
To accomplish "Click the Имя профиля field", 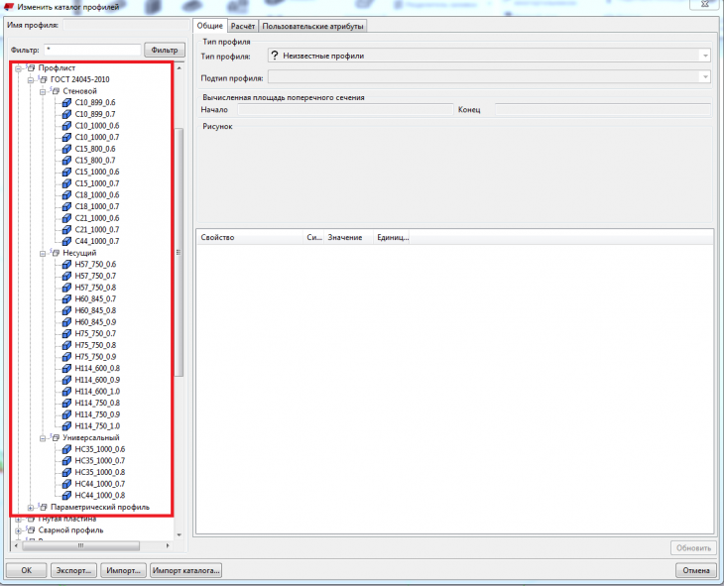I will point(125,25).
